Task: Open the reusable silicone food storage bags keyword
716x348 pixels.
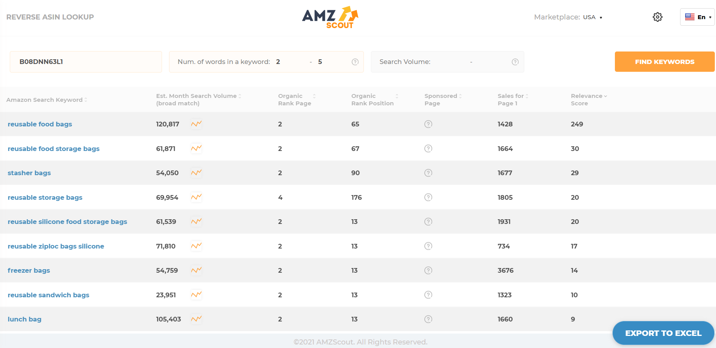Action: point(68,222)
